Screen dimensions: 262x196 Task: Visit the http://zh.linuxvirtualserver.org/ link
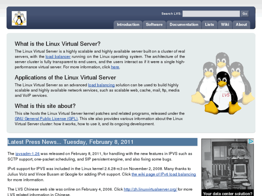(150, 189)
